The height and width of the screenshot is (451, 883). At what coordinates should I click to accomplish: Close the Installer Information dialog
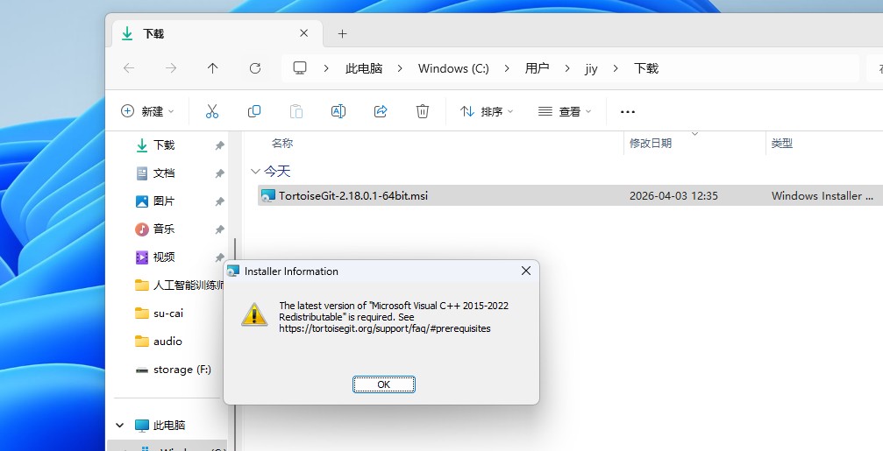526,271
